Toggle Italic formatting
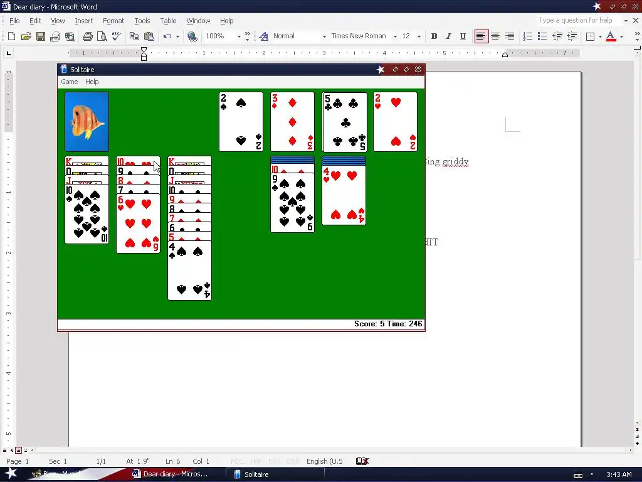The width and height of the screenshot is (642, 482). pyautogui.click(x=448, y=36)
